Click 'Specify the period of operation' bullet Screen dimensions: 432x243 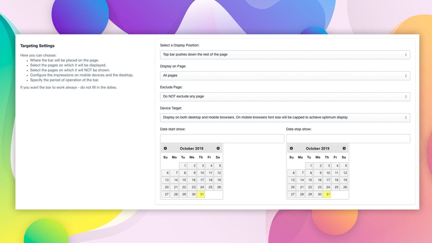coord(64,80)
